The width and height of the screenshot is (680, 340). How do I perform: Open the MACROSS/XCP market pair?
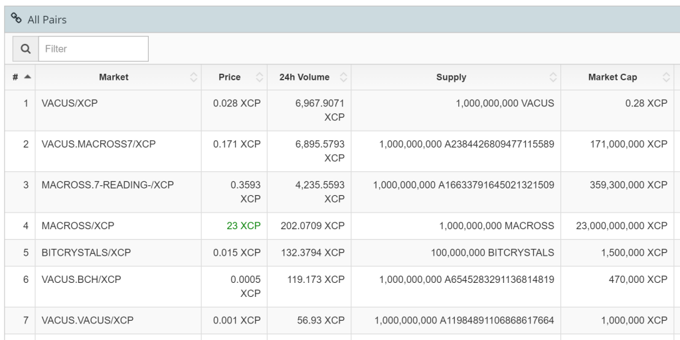[x=78, y=226]
